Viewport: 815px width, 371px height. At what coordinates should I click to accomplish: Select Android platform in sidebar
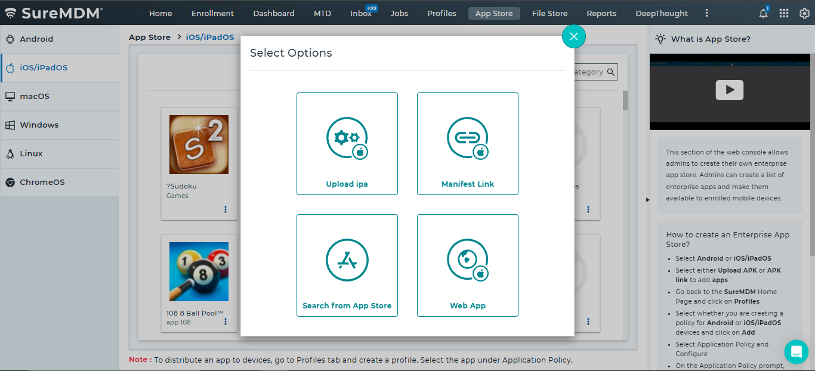pos(60,39)
